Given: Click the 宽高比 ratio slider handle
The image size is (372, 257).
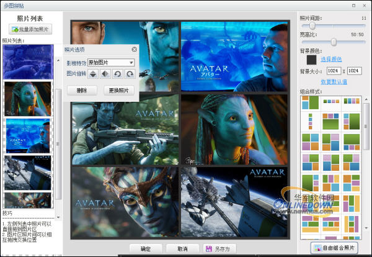Looking at the screenshot, I should coord(334,42).
